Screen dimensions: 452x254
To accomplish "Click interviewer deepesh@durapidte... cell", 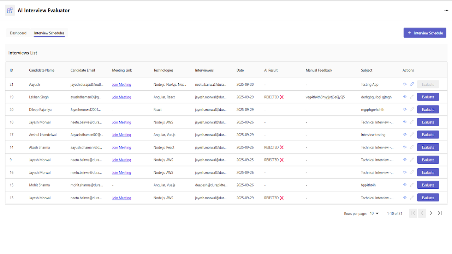I will [212, 185].
